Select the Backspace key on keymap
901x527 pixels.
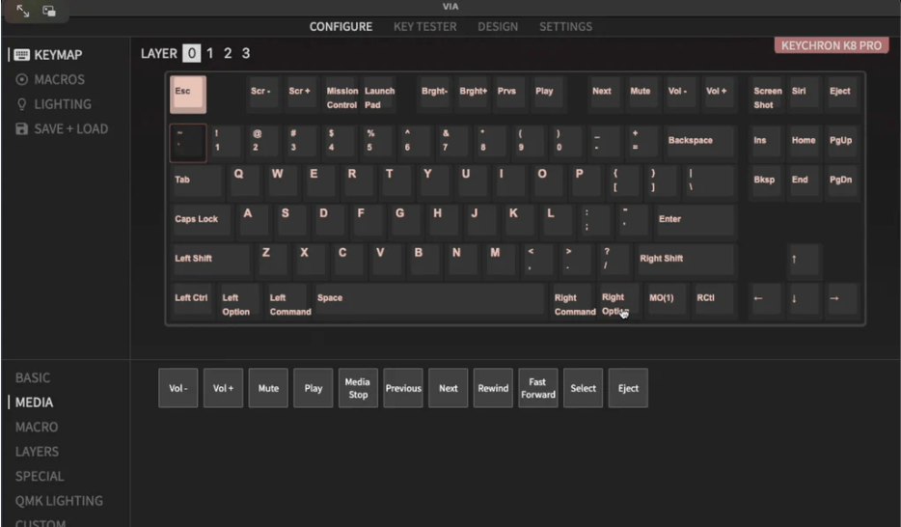(x=698, y=141)
